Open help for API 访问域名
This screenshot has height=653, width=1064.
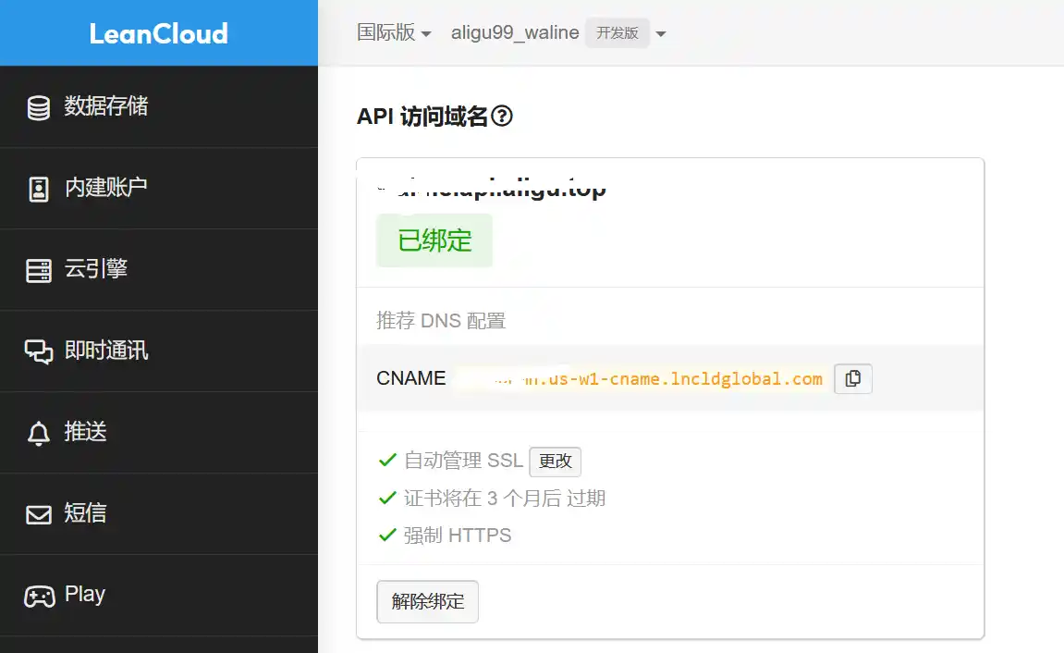[x=502, y=117]
